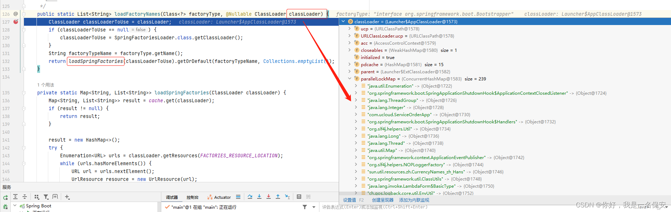This screenshot has height=212, width=671.
Task: Click the red Force Step Into icon
Action: click(269, 197)
